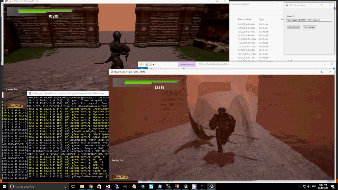Click the Properties quick access icon
Viewport: 338px width, 190px height.
click(147, 64)
